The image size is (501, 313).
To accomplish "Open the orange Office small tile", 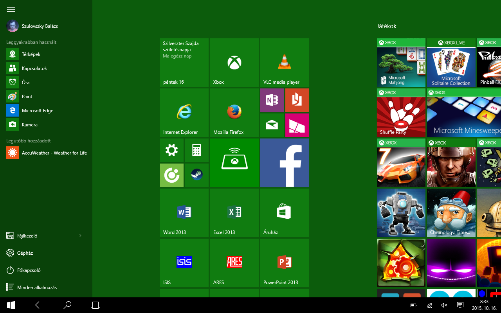I will 297,100.
